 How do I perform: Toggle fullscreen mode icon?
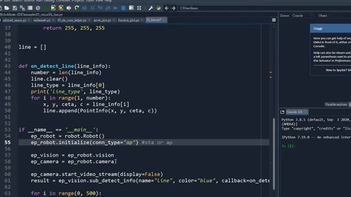pyautogui.click(x=139, y=8)
